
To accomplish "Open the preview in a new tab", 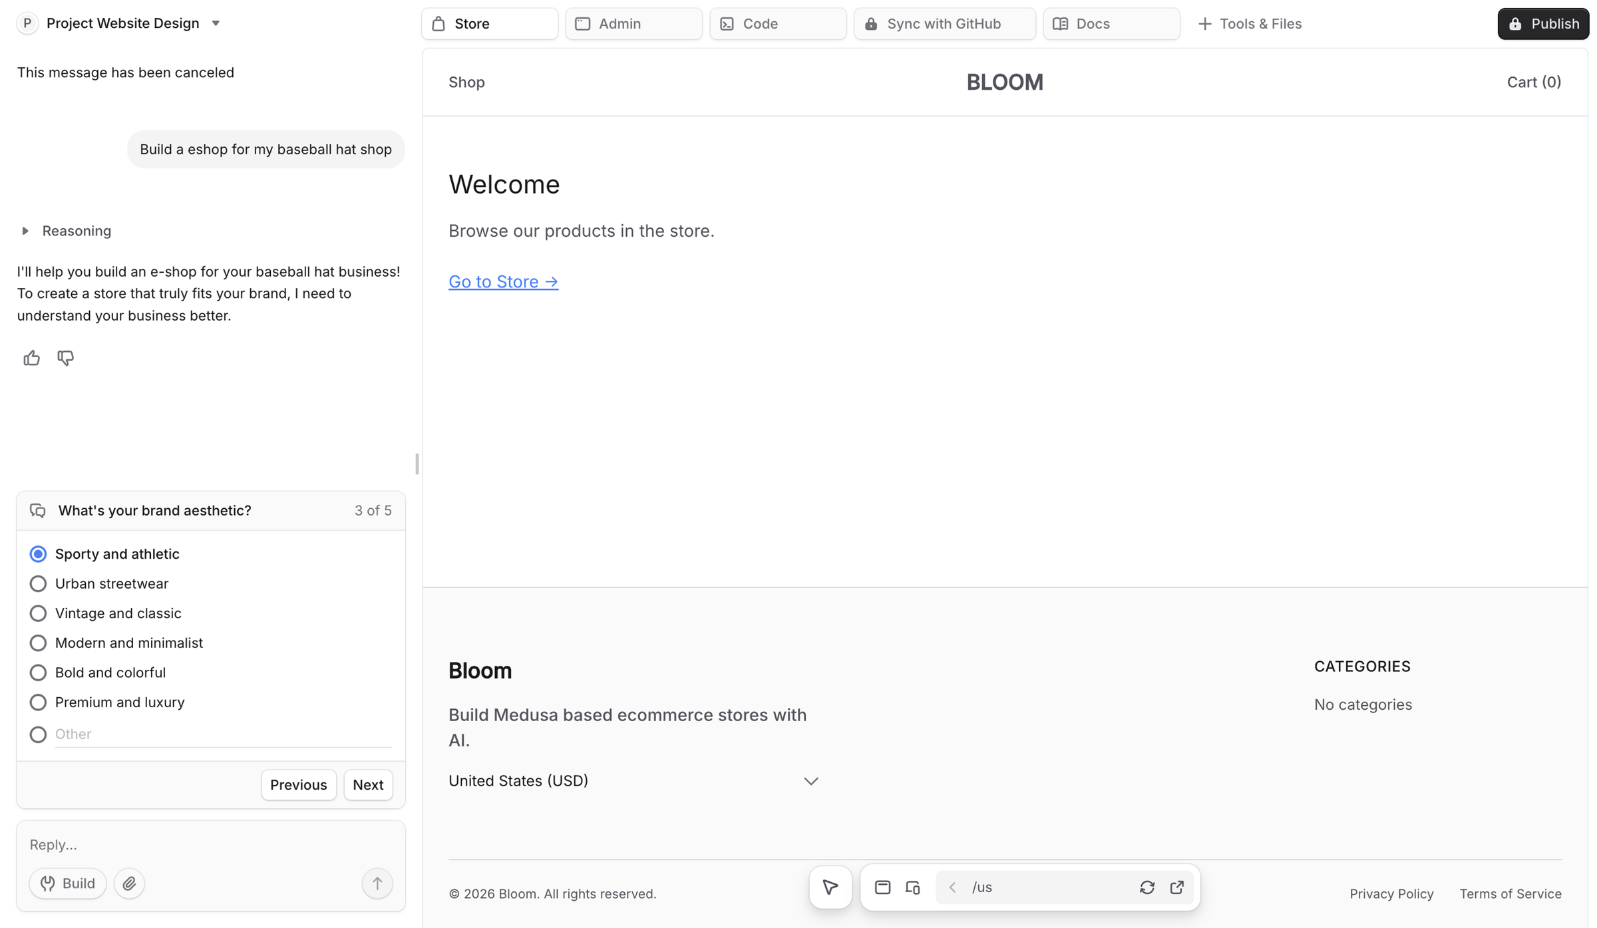I will tap(1176, 887).
